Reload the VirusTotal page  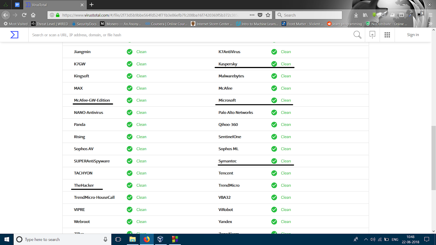click(x=24, y=15)
